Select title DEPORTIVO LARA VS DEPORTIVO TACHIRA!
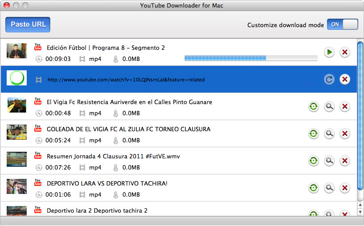Screen dimensions: 364x226 pyautogui.click(x=107, y=184)
